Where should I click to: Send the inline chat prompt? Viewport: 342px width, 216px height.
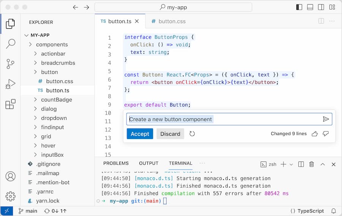[x=326, y=119]
